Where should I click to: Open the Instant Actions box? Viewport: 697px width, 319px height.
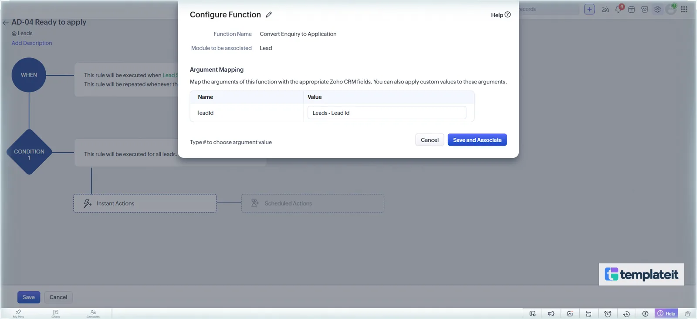145,203
